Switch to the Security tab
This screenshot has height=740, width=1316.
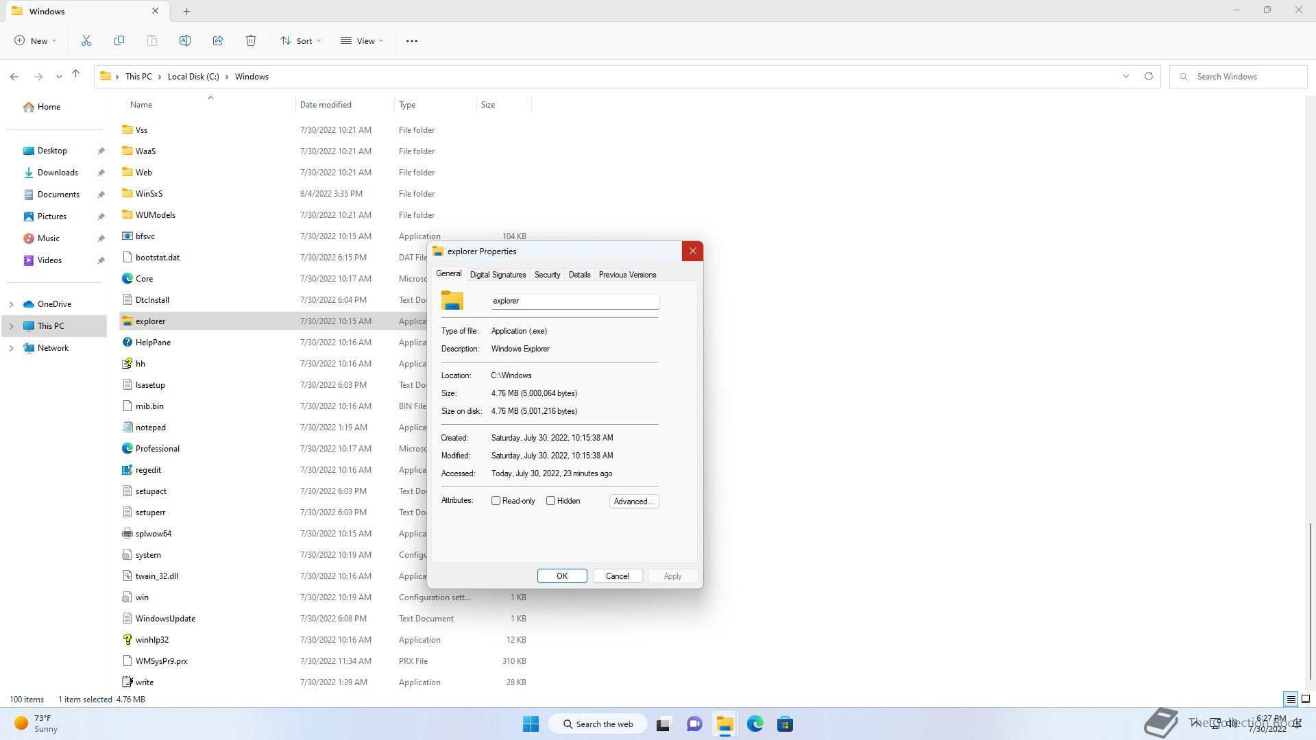click(x=548, y=275)
